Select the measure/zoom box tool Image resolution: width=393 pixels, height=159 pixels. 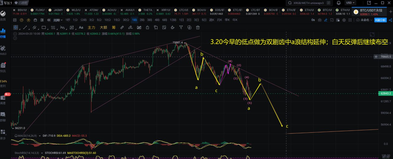click(72, 27)
